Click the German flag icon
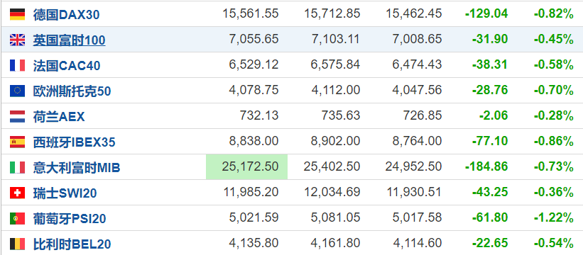The height and width of the screenshot is (255, 583). [x=17, y=14]
